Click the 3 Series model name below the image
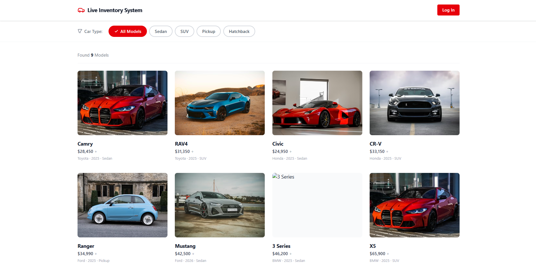Image resolution: width=536 pixels, height=265 pixels. (281, 246)
